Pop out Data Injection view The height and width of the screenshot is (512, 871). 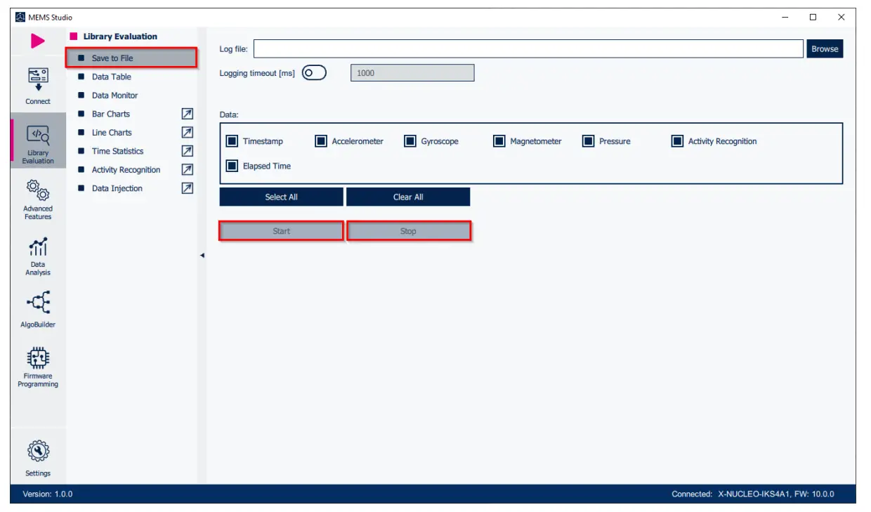[188, 188]
